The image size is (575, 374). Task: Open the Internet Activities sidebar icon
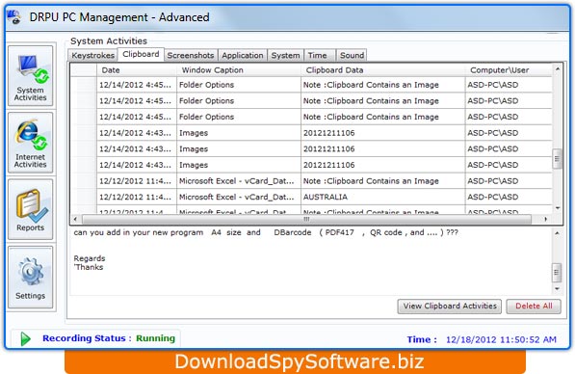31,143
